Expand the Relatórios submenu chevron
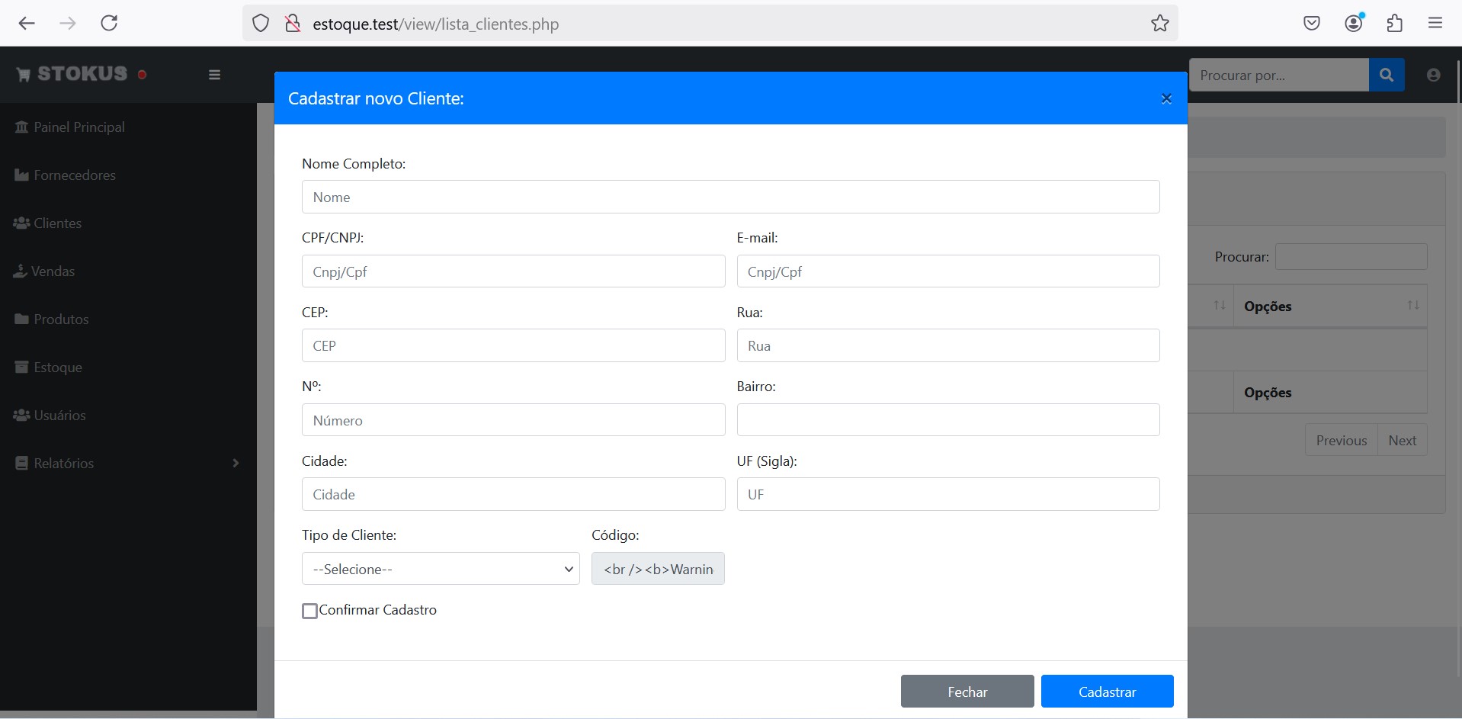 (x=236, y=463)
